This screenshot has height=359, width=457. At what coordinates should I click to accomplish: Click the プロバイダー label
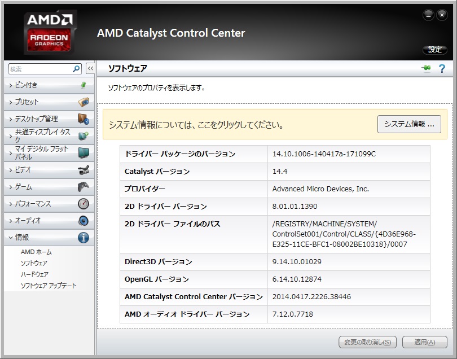[x=145, y=189]
